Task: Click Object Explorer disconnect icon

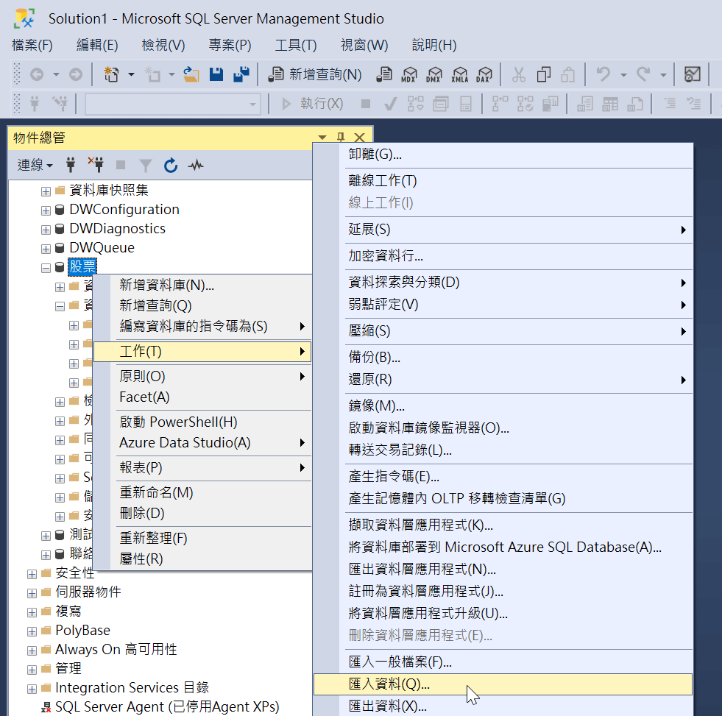Action: point(96,165)
